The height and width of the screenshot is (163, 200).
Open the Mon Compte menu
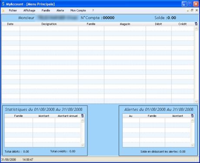point(78,10)
